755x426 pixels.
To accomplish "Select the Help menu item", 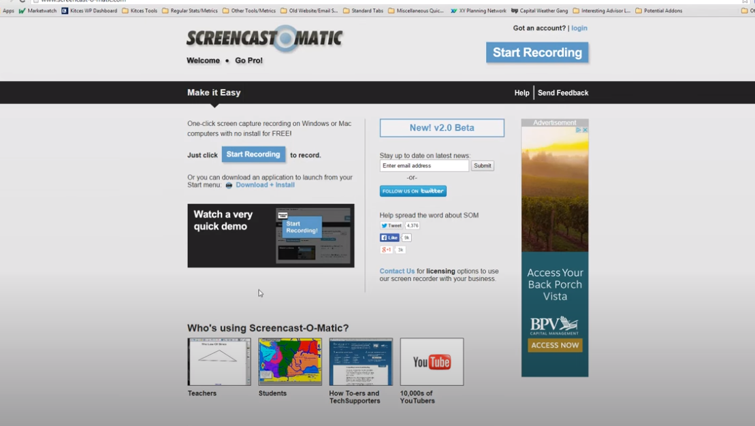I will 521,92.
